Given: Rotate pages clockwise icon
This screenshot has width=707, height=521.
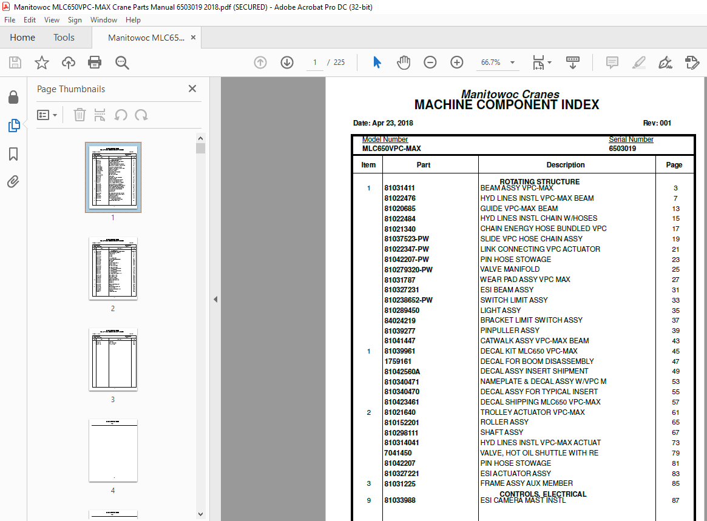Looking at the screenshot, I should point(141,115).
